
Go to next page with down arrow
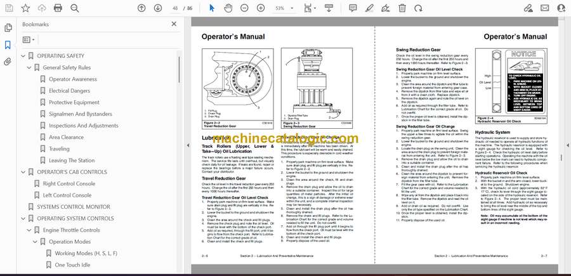(x=158, y=8)
